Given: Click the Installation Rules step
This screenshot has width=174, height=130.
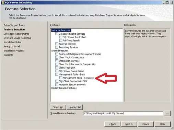Looking at the screenshot, I should pyautogui.click(x=12, y=42).
